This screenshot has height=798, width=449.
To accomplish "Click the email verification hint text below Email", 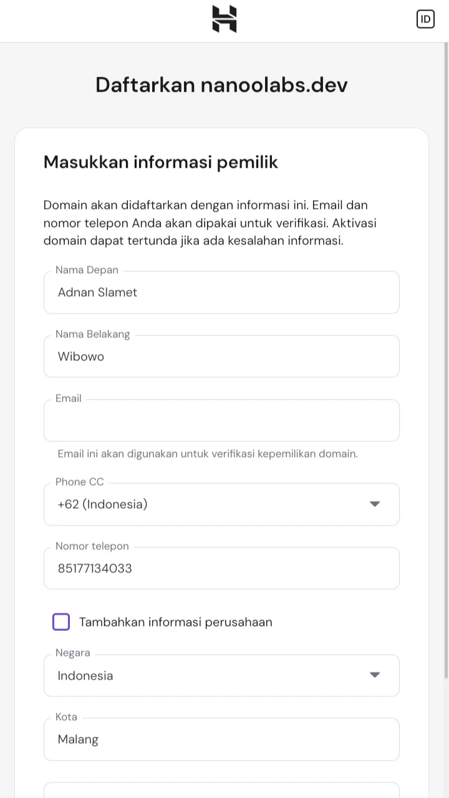I will point(208,453).
